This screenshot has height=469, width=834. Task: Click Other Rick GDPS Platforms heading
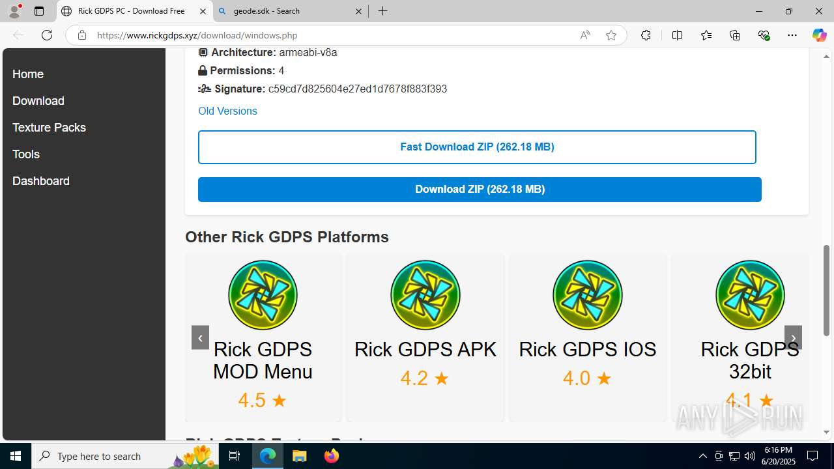click(287, 236)
